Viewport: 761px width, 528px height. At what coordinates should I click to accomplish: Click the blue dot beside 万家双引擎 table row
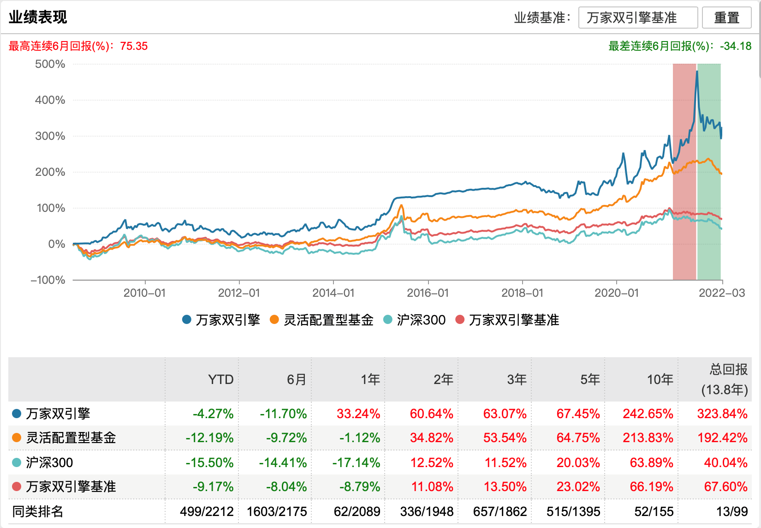coord(17,414)
